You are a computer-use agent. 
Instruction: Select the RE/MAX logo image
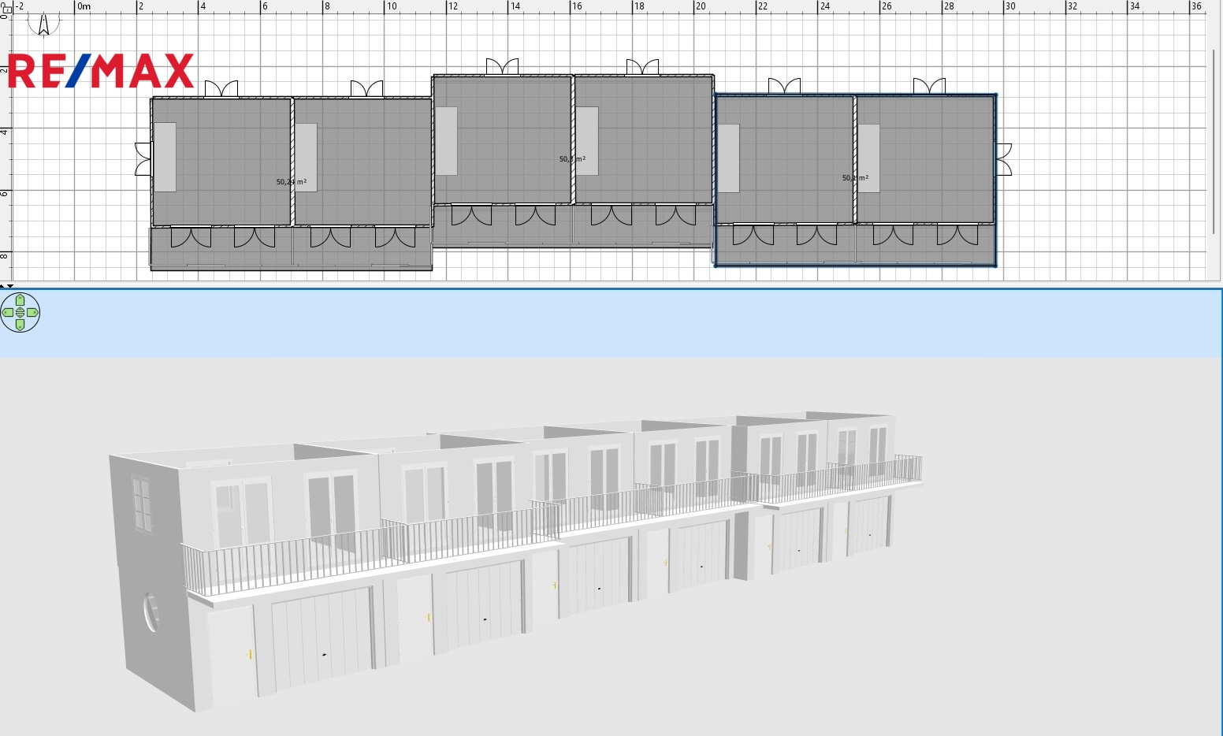pos(101,71)
